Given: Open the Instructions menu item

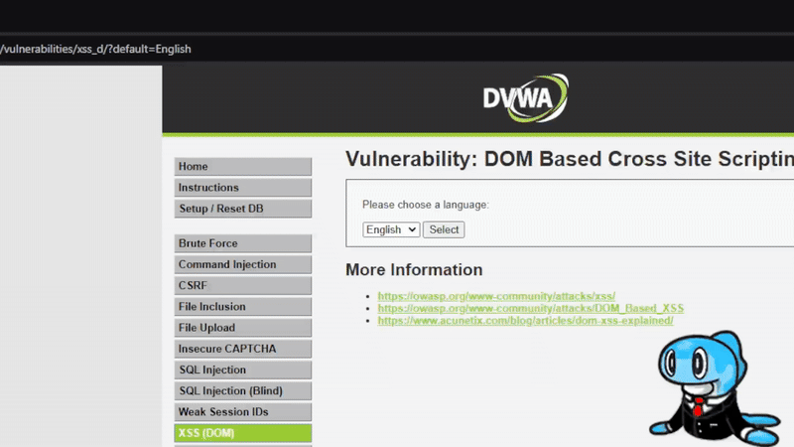Looking at the screenshot, I should point(243,188).
